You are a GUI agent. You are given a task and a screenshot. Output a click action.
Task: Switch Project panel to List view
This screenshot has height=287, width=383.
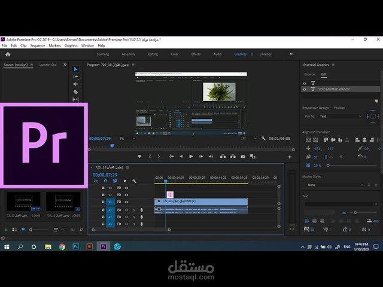(x=14, y=230)
